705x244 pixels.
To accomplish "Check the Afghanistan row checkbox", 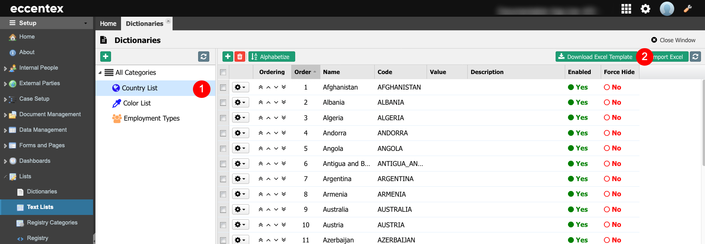I will (x=223, y=87).
